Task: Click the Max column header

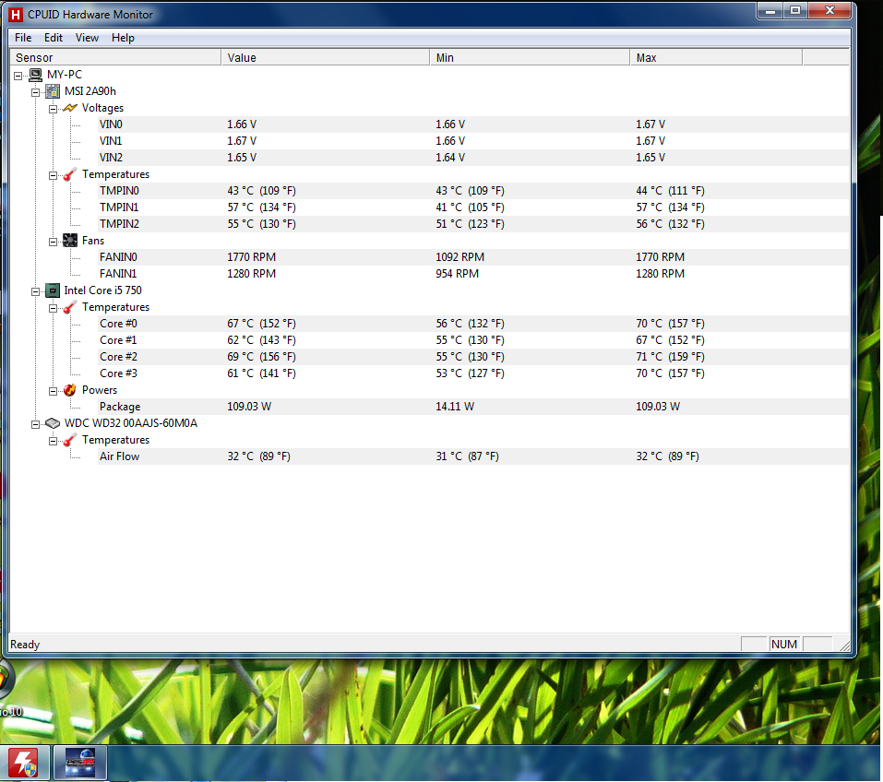Action: click(x=716, y=57)
